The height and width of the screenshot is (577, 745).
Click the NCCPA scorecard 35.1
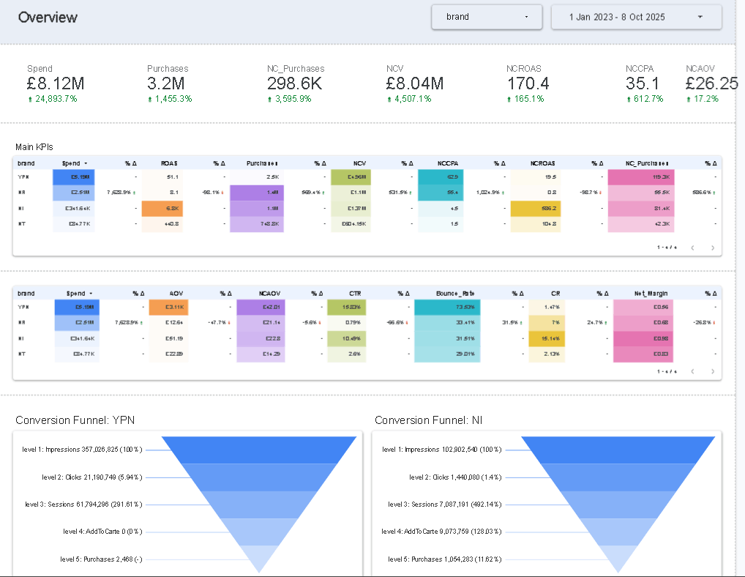[x=643, y=83]
